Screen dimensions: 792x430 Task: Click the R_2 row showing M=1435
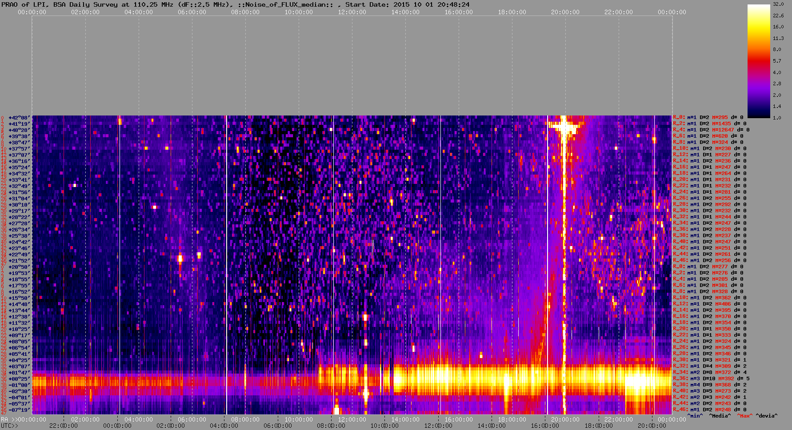click(x=710, y=124)
